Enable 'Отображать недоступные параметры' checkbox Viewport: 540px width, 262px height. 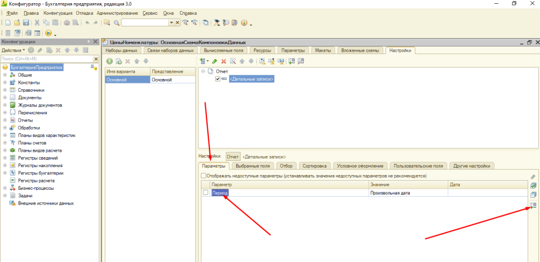(x=204, y=176)
